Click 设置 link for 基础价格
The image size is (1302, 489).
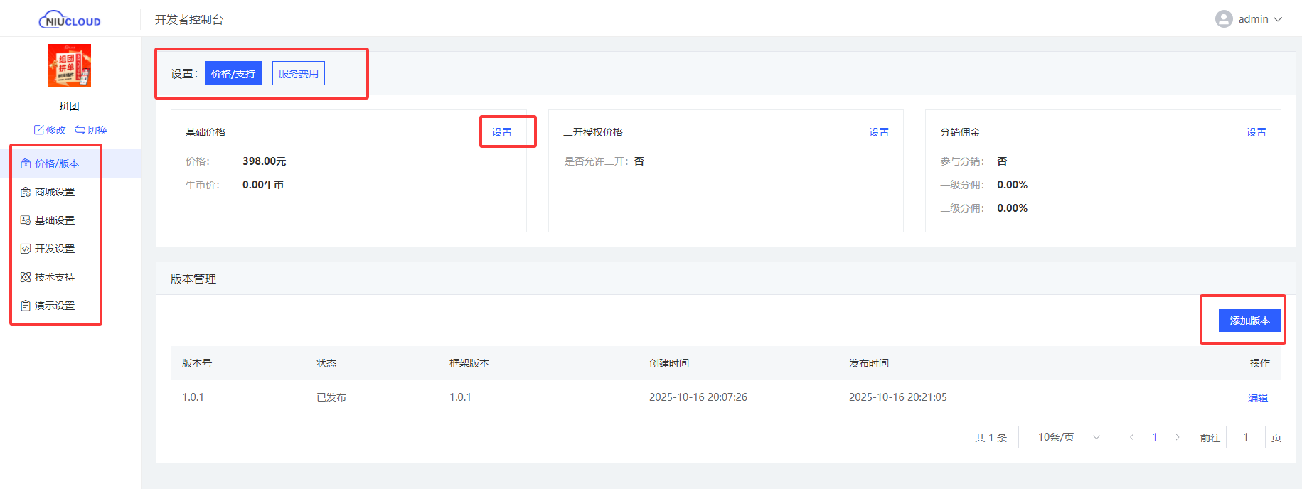coord(502,132)
